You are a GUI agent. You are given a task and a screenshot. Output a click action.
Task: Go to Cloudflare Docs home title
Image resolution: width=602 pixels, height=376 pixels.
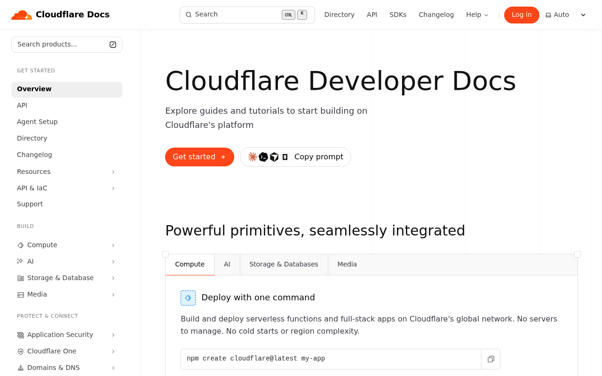pyautogui.click(x=72, y=15)
